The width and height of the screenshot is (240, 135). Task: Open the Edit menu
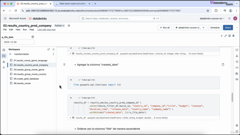(11, 30)
